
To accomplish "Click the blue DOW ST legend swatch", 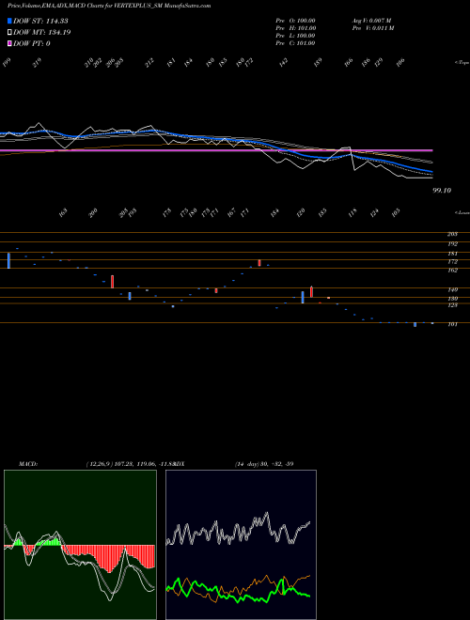I will pos(9,21).
